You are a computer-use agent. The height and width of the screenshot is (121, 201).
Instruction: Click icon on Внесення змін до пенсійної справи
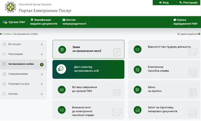coord(62,110)
